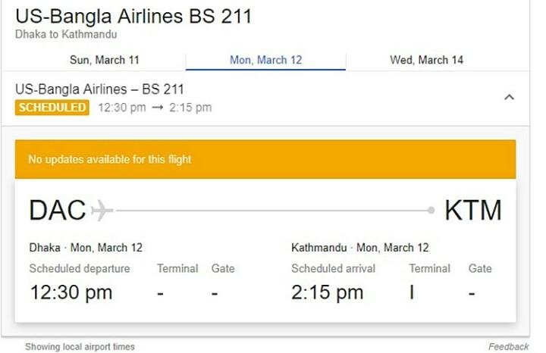546x353 pixels.
Task: Collapse the BS 211 flight details chevron
Action: [x=510, y=97]
